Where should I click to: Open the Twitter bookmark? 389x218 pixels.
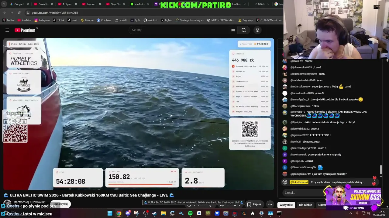[x=8, y=20]
